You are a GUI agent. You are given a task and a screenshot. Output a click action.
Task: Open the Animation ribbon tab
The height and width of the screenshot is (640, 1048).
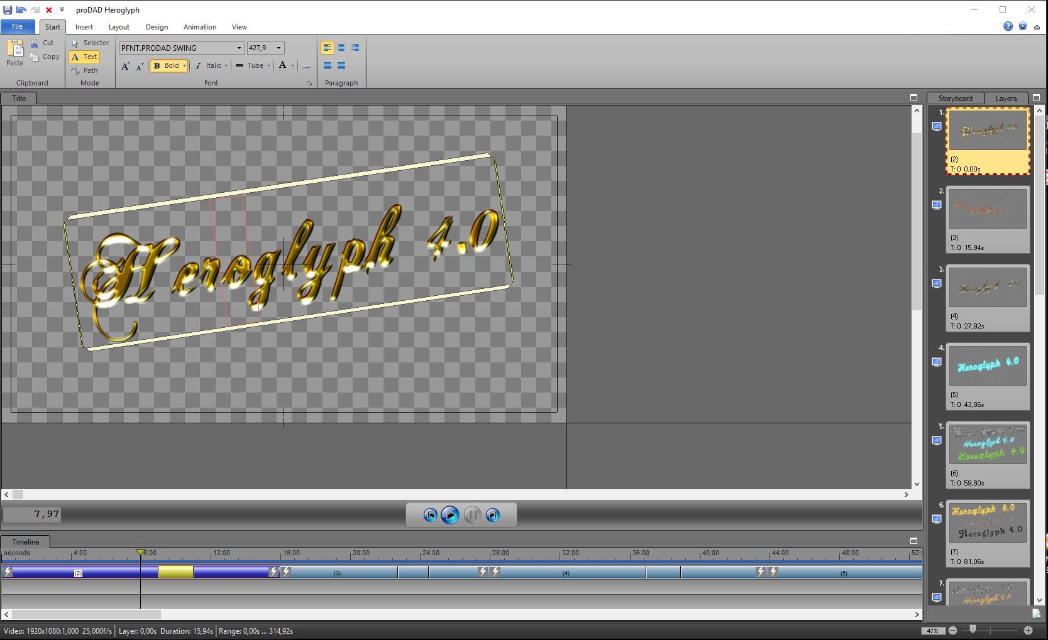[200, 27]
